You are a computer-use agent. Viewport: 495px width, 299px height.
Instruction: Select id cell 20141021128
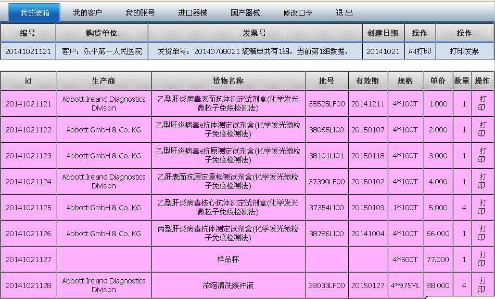[29, 285]
